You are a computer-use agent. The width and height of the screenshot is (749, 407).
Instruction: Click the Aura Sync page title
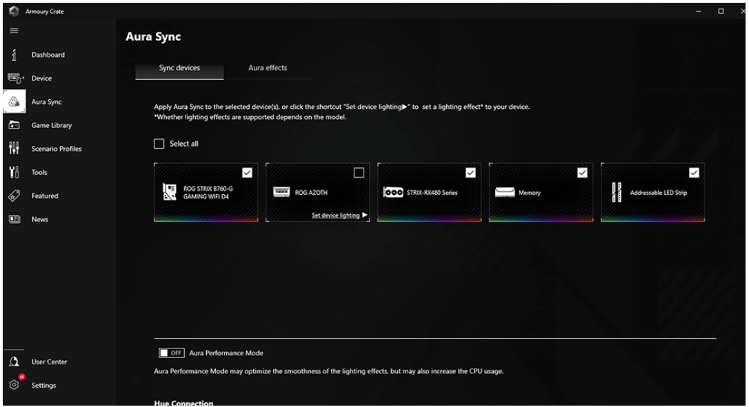pyautogui.click(x=153, y=36)
